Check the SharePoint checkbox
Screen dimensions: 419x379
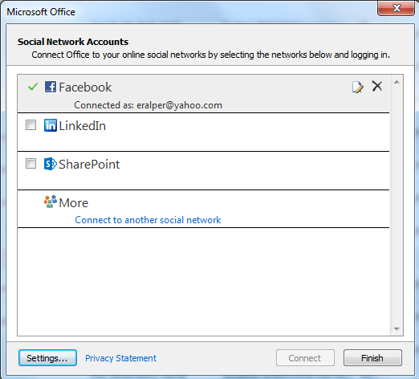pos(31,164)
